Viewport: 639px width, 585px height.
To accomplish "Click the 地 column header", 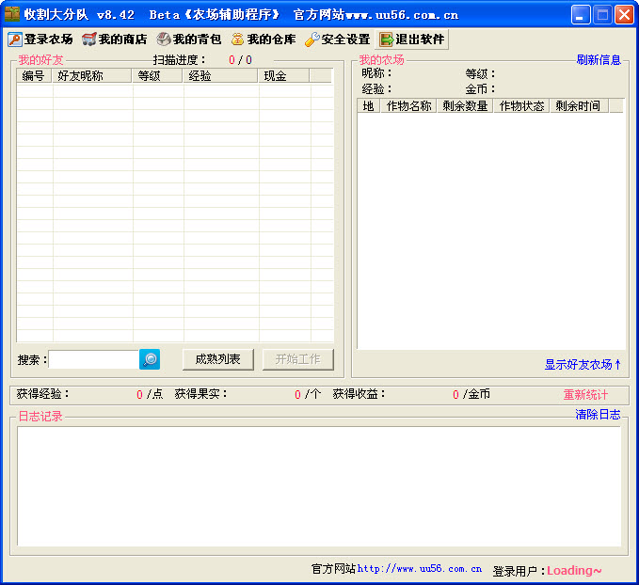I will tap(369, 106).
